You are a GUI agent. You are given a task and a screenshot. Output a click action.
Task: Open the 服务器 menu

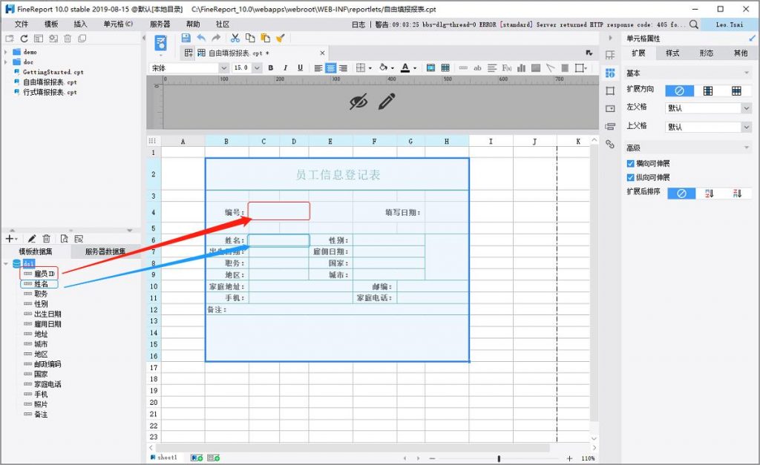coord(160,24)
